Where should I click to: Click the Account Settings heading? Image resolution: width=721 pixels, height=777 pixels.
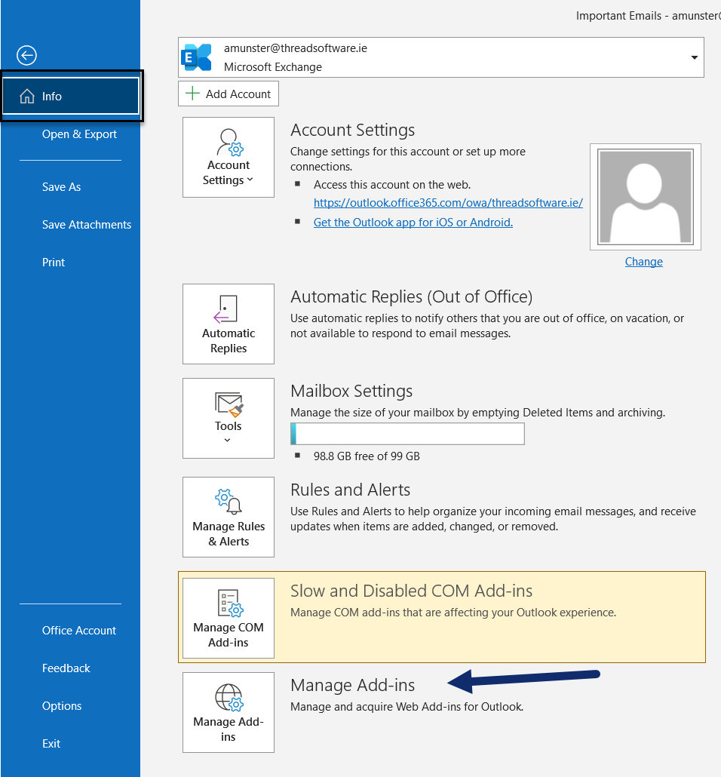[352, 130]
